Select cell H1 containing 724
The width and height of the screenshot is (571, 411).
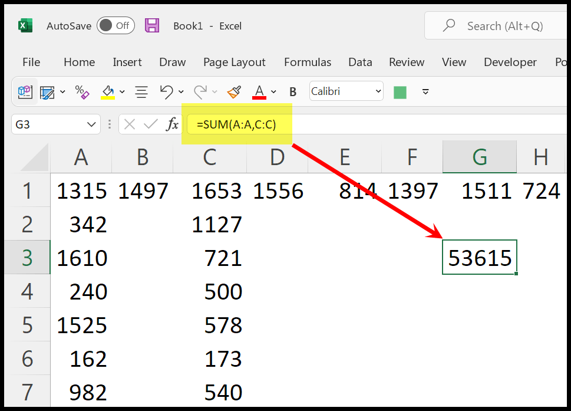pyautogui.click(x=541, y=190)
